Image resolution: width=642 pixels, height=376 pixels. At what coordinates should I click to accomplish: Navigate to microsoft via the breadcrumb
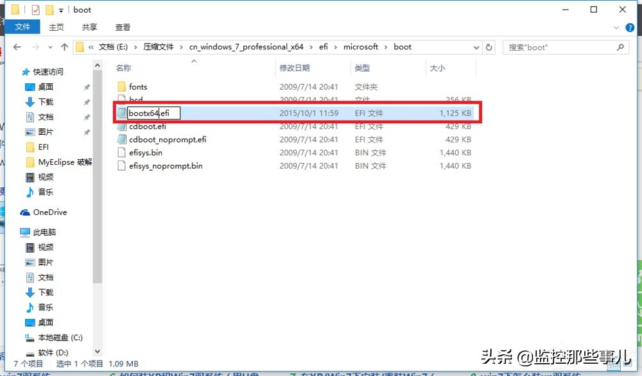click(361, 46)
